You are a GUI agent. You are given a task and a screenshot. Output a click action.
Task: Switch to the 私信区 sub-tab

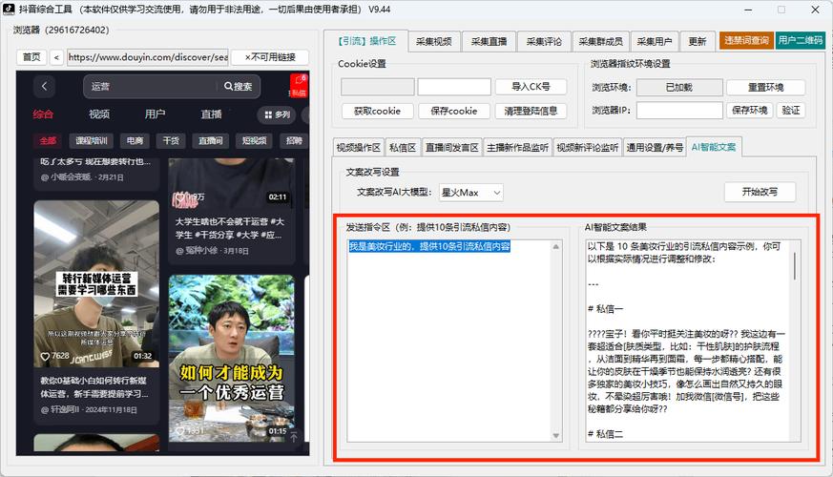(x=402, y=148)
